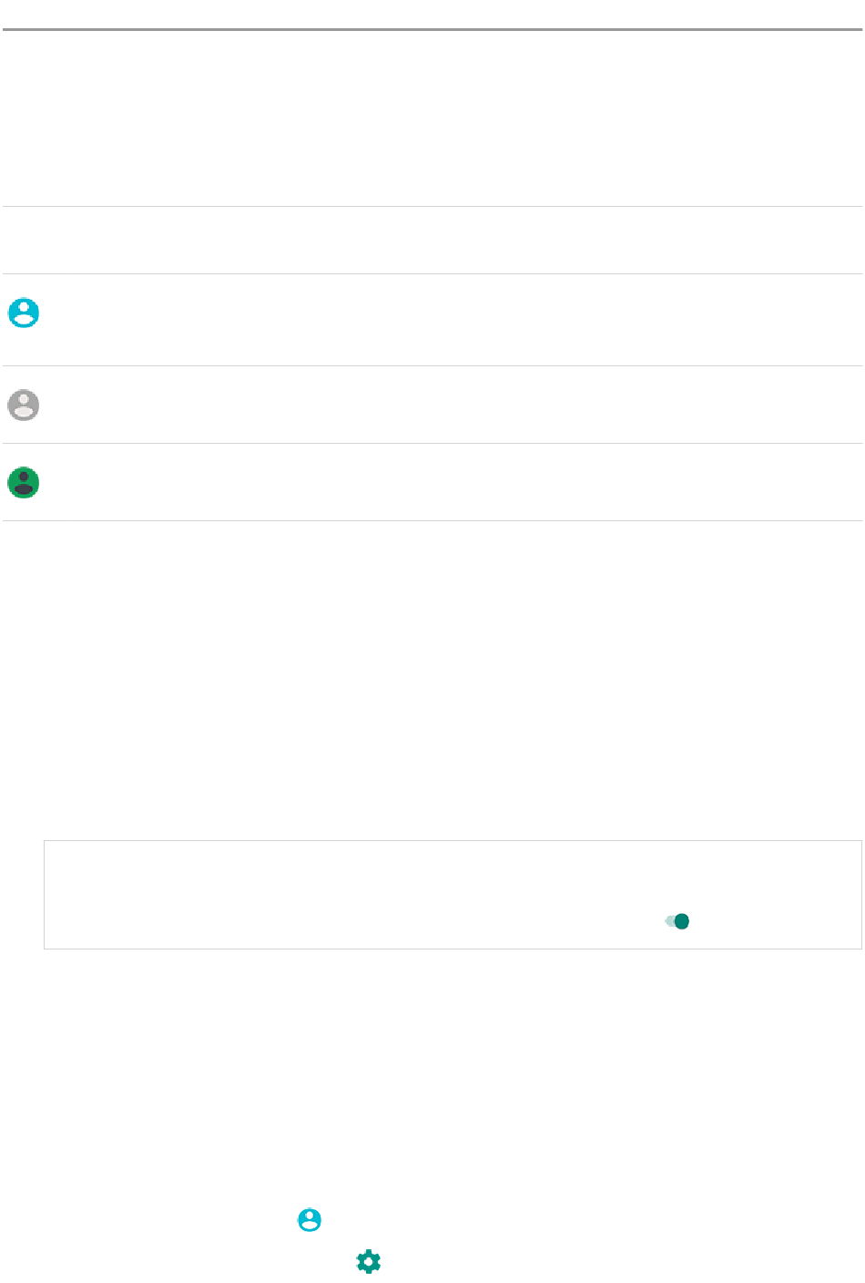Choose the green user avatar icon
The height and width of the screenshot is (1283, 865).
pyautogui.click(x=24, y=482)
